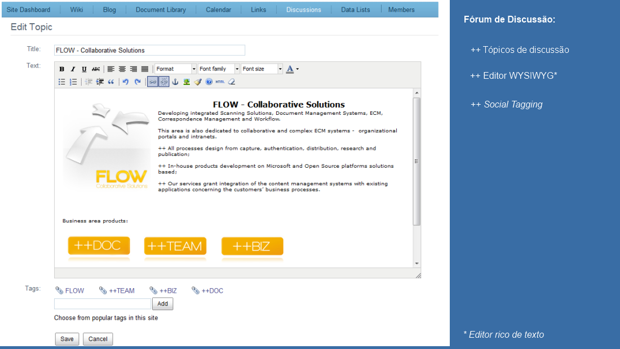Open the Document Library tab
This screenshot has height=349, width=620.
pos(161,10)
